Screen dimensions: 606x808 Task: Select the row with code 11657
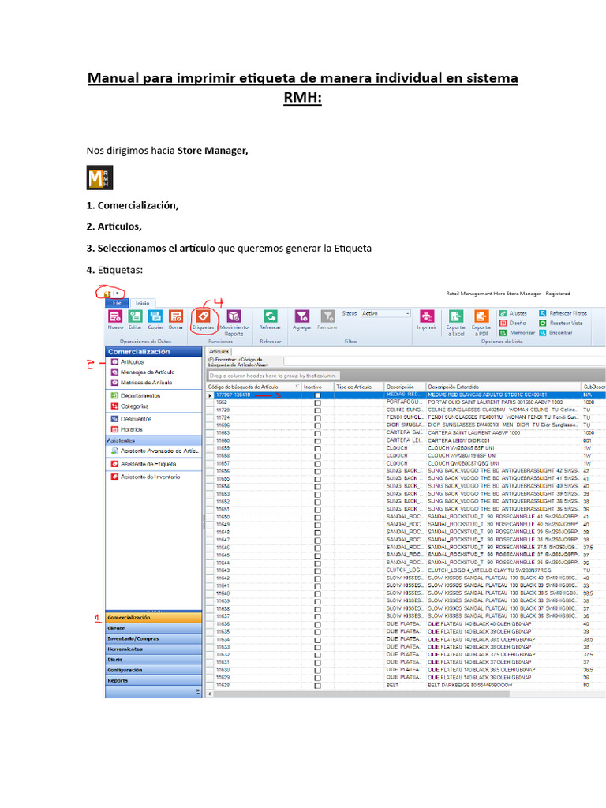405,464
